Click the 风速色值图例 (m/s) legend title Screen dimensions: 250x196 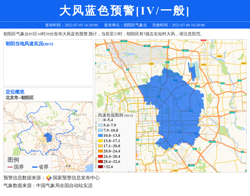[115, 115]
